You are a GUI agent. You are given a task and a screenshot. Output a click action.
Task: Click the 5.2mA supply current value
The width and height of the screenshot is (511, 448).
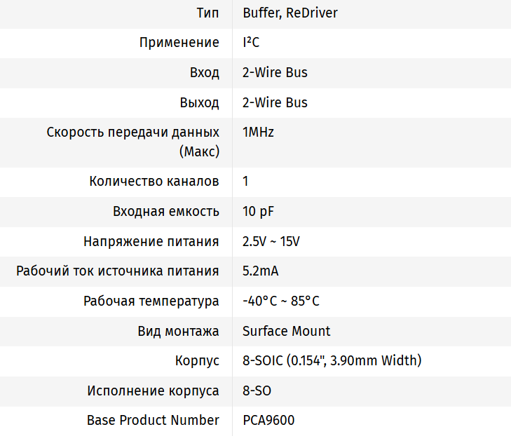(261, 271)
